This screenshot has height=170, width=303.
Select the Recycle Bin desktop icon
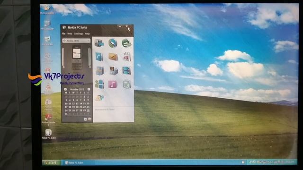[x=47, y=41]
